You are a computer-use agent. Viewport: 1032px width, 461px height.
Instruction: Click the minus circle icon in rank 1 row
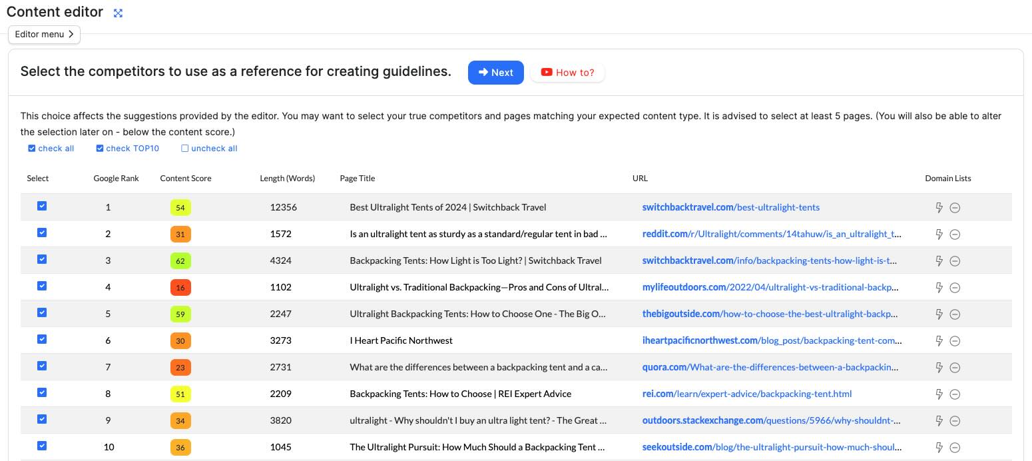click(955, 208)
